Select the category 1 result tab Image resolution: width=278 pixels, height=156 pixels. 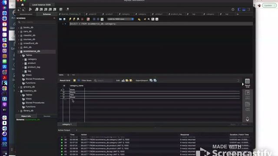coord(67,124)
